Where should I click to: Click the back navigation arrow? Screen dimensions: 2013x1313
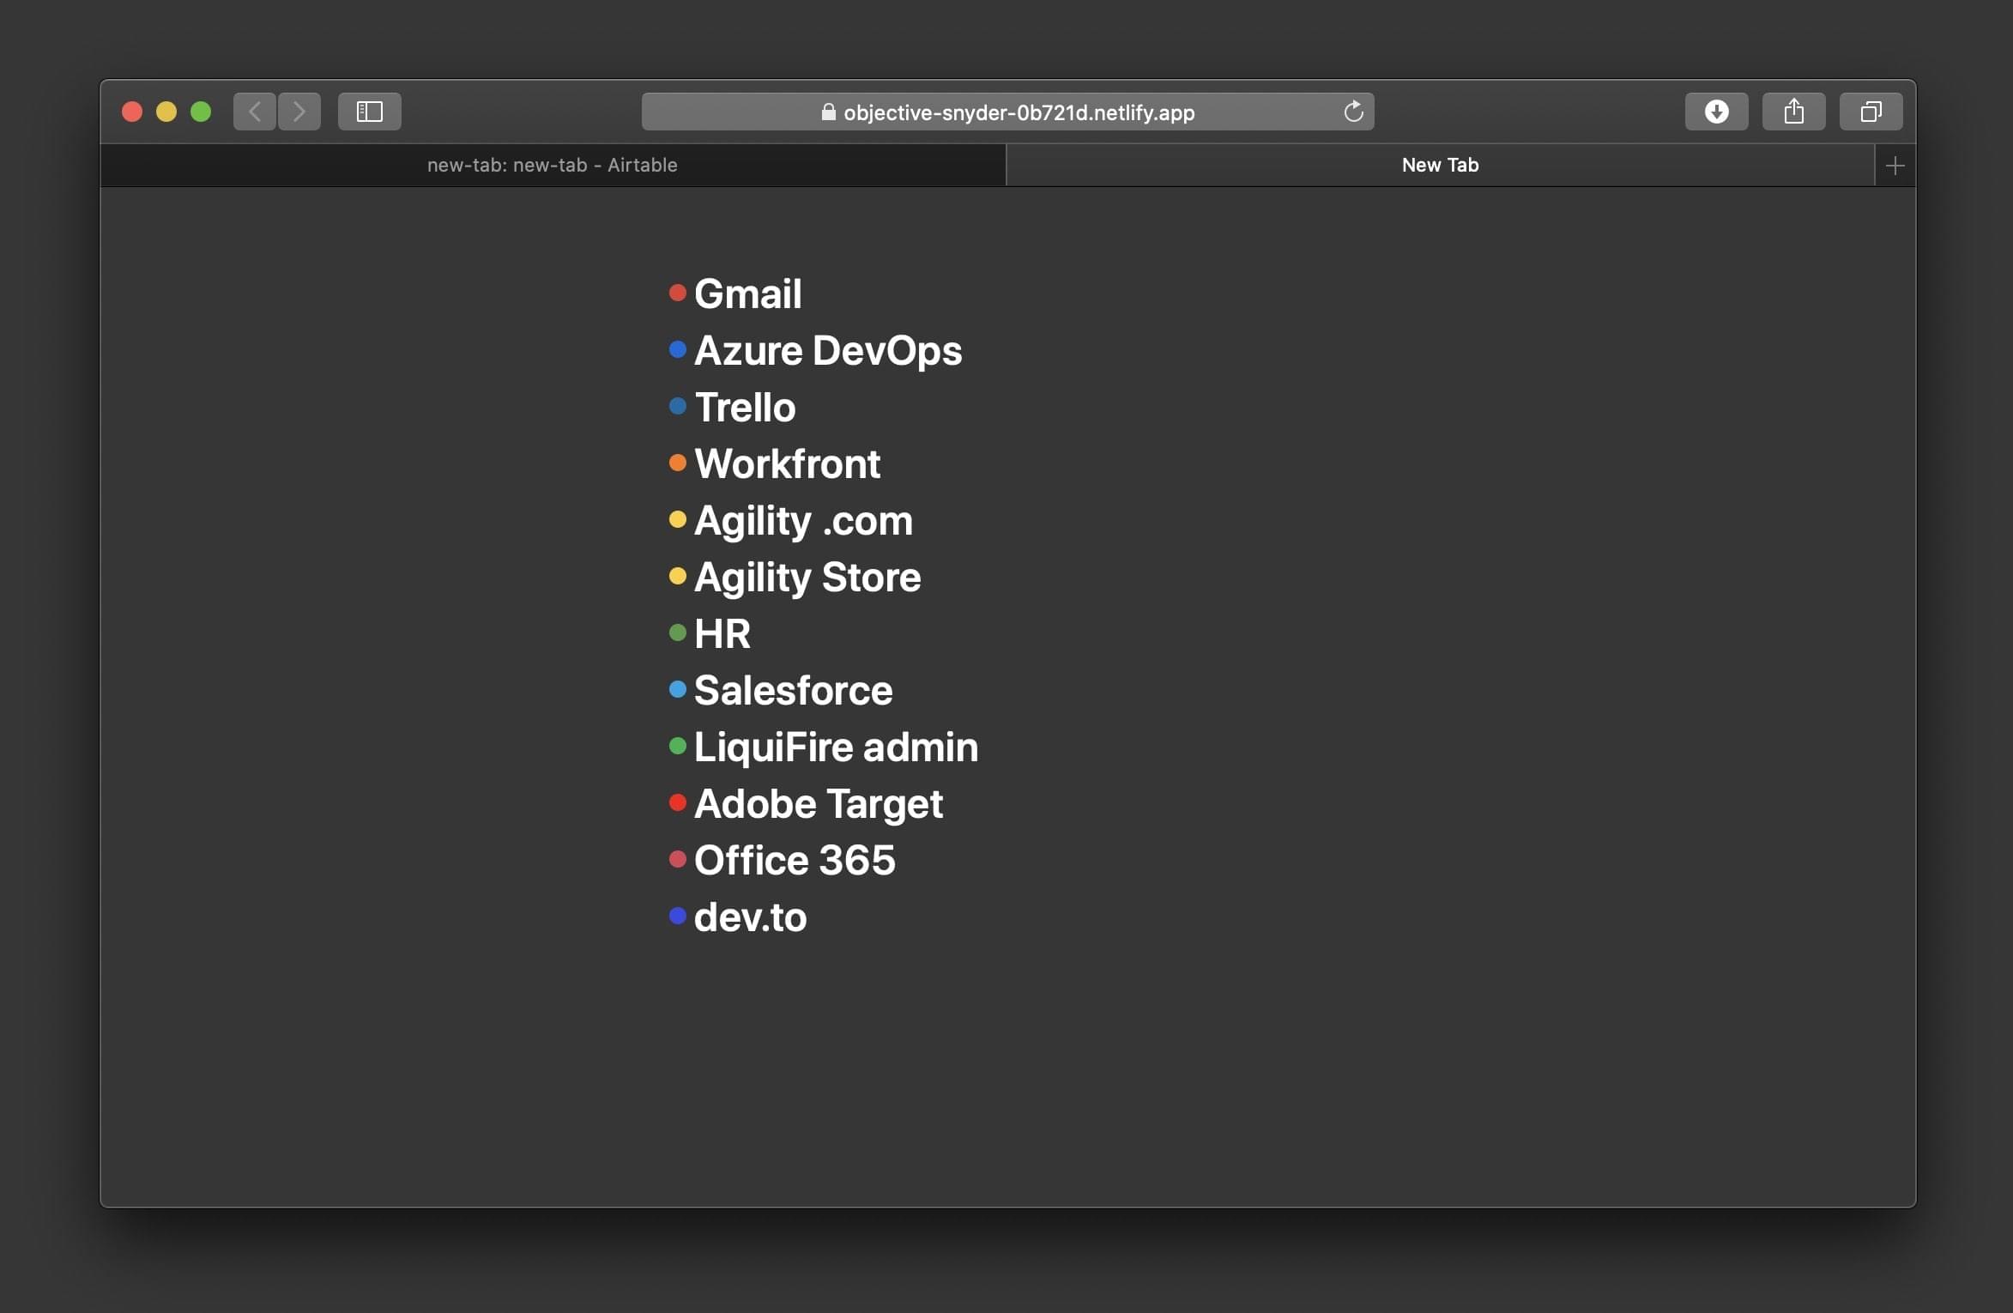click(254, 111)
